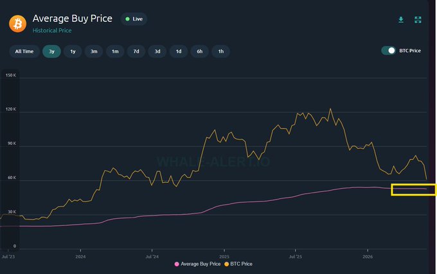Click the Jul '25 axis label
Image resolution: width=437 pixels, height=274 pixels.
[x=296, y=257]
